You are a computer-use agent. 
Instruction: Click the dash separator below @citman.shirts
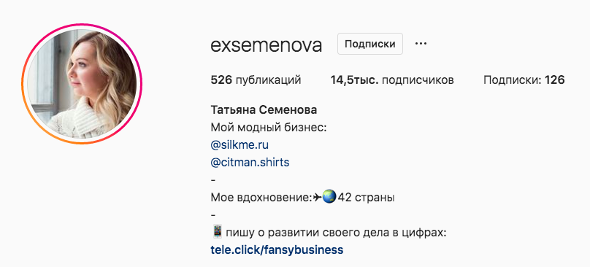[x=213, y=180]
